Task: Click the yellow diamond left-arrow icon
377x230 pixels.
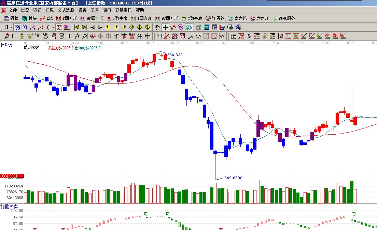Action: [108, 27]
